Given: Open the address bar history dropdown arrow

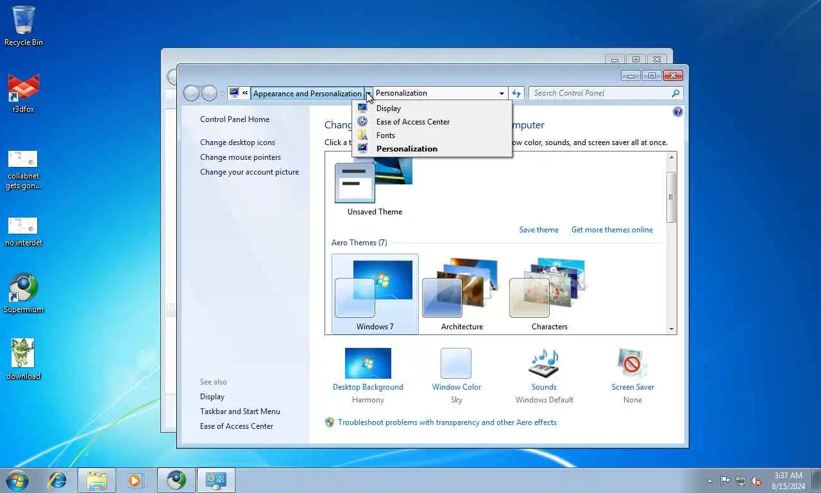Looking at the screenshot, I should tap(502, 93).
